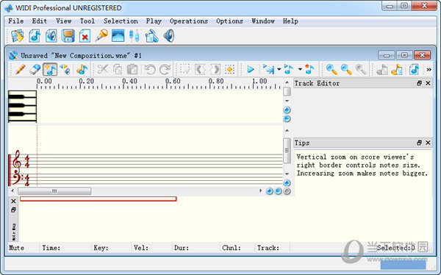The height and width of the screenshot is (275, 441).
Task: Close the Tips panel
Action: [428, 143]
